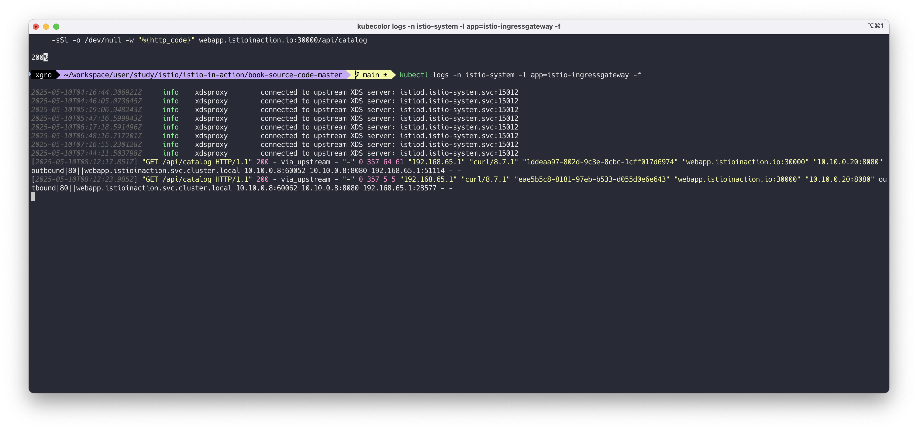Screen dimensions: 918x431
Task: Click webapp.istioinaction.io:30000/api/catalog URL in curl command
Action: (283, 40)
